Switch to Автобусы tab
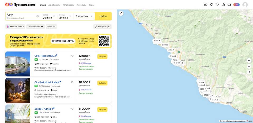 click(82, 5)
